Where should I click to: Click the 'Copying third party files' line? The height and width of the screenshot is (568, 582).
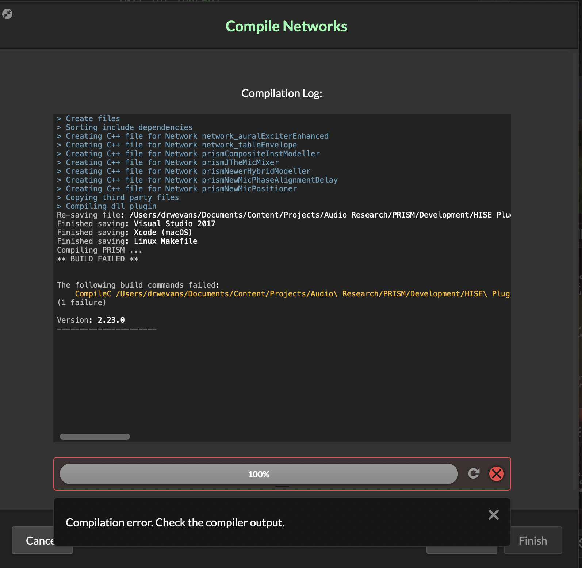click(118, 197)
